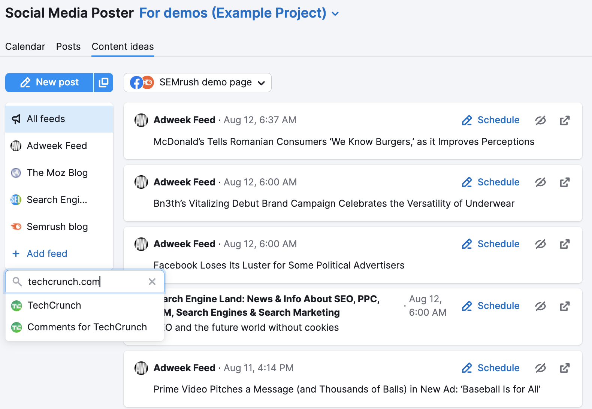Hide the Prime Video Baseball post
The height and width of the screenshot is (409, 592).
click(540, 368)
